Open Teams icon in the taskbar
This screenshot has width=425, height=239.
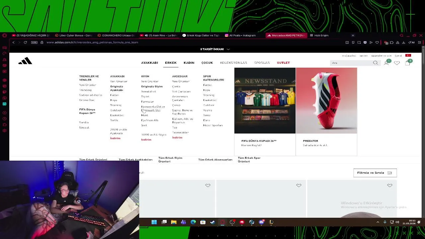pos(183,222)
